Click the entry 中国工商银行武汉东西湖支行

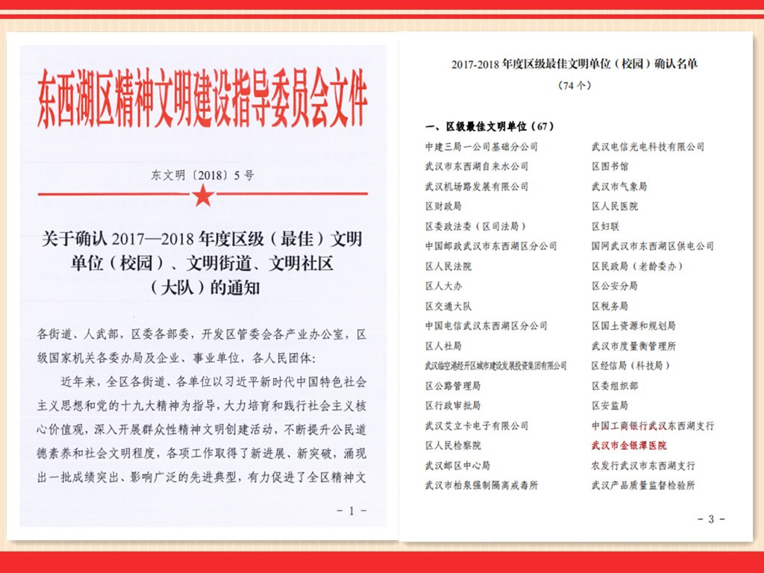tap(652, 426)
